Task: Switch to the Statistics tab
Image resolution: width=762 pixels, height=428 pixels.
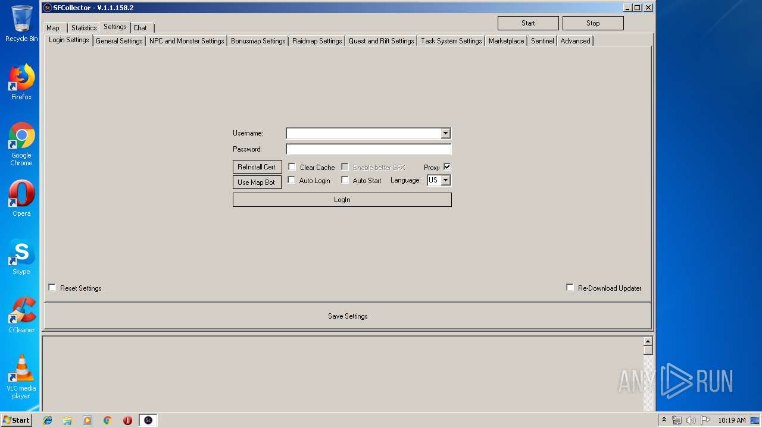Action: coord(84,28)
